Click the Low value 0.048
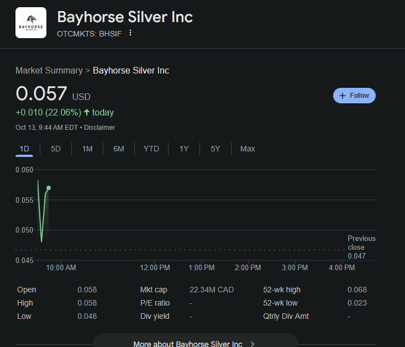The height and width of the screenshot is (347, 405). click(87, 316)
